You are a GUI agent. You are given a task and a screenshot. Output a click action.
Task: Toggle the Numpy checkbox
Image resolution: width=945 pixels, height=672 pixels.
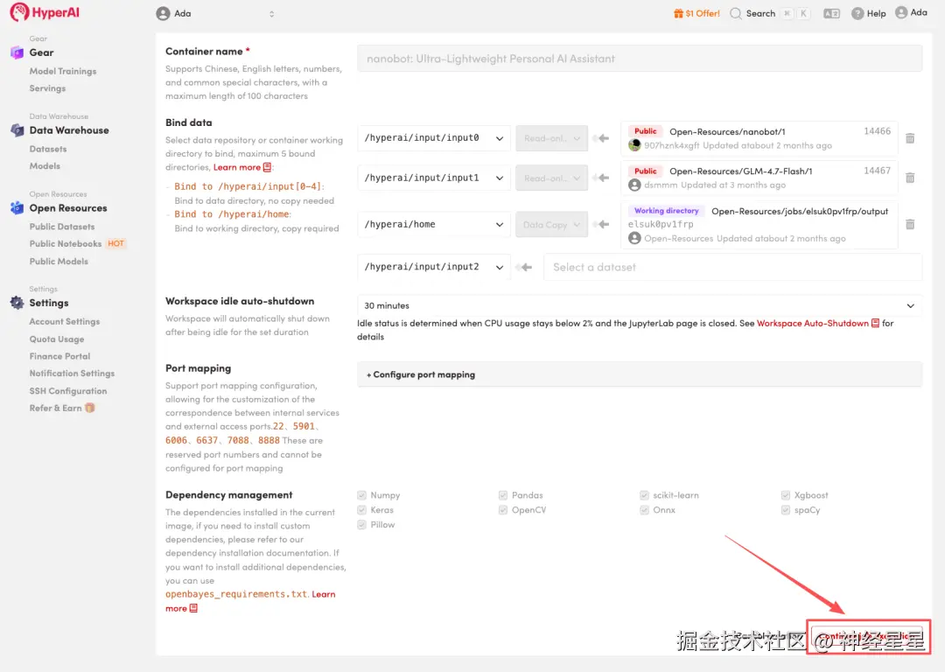[x=361, y=494]
